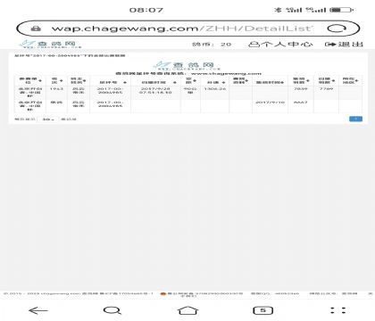Focus the wap.chagewang.com address field
This screenshot has width=375, height=321.
[181, 29]
